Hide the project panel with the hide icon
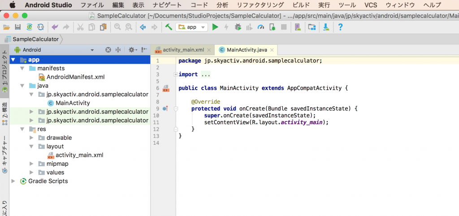This screenshot has width=459, height=216. tap(144, 50)
